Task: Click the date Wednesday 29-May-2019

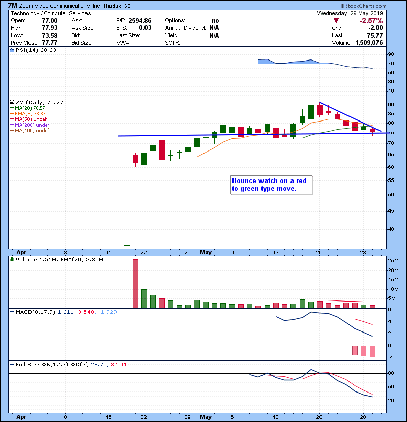Action: [x=350, y=13]
